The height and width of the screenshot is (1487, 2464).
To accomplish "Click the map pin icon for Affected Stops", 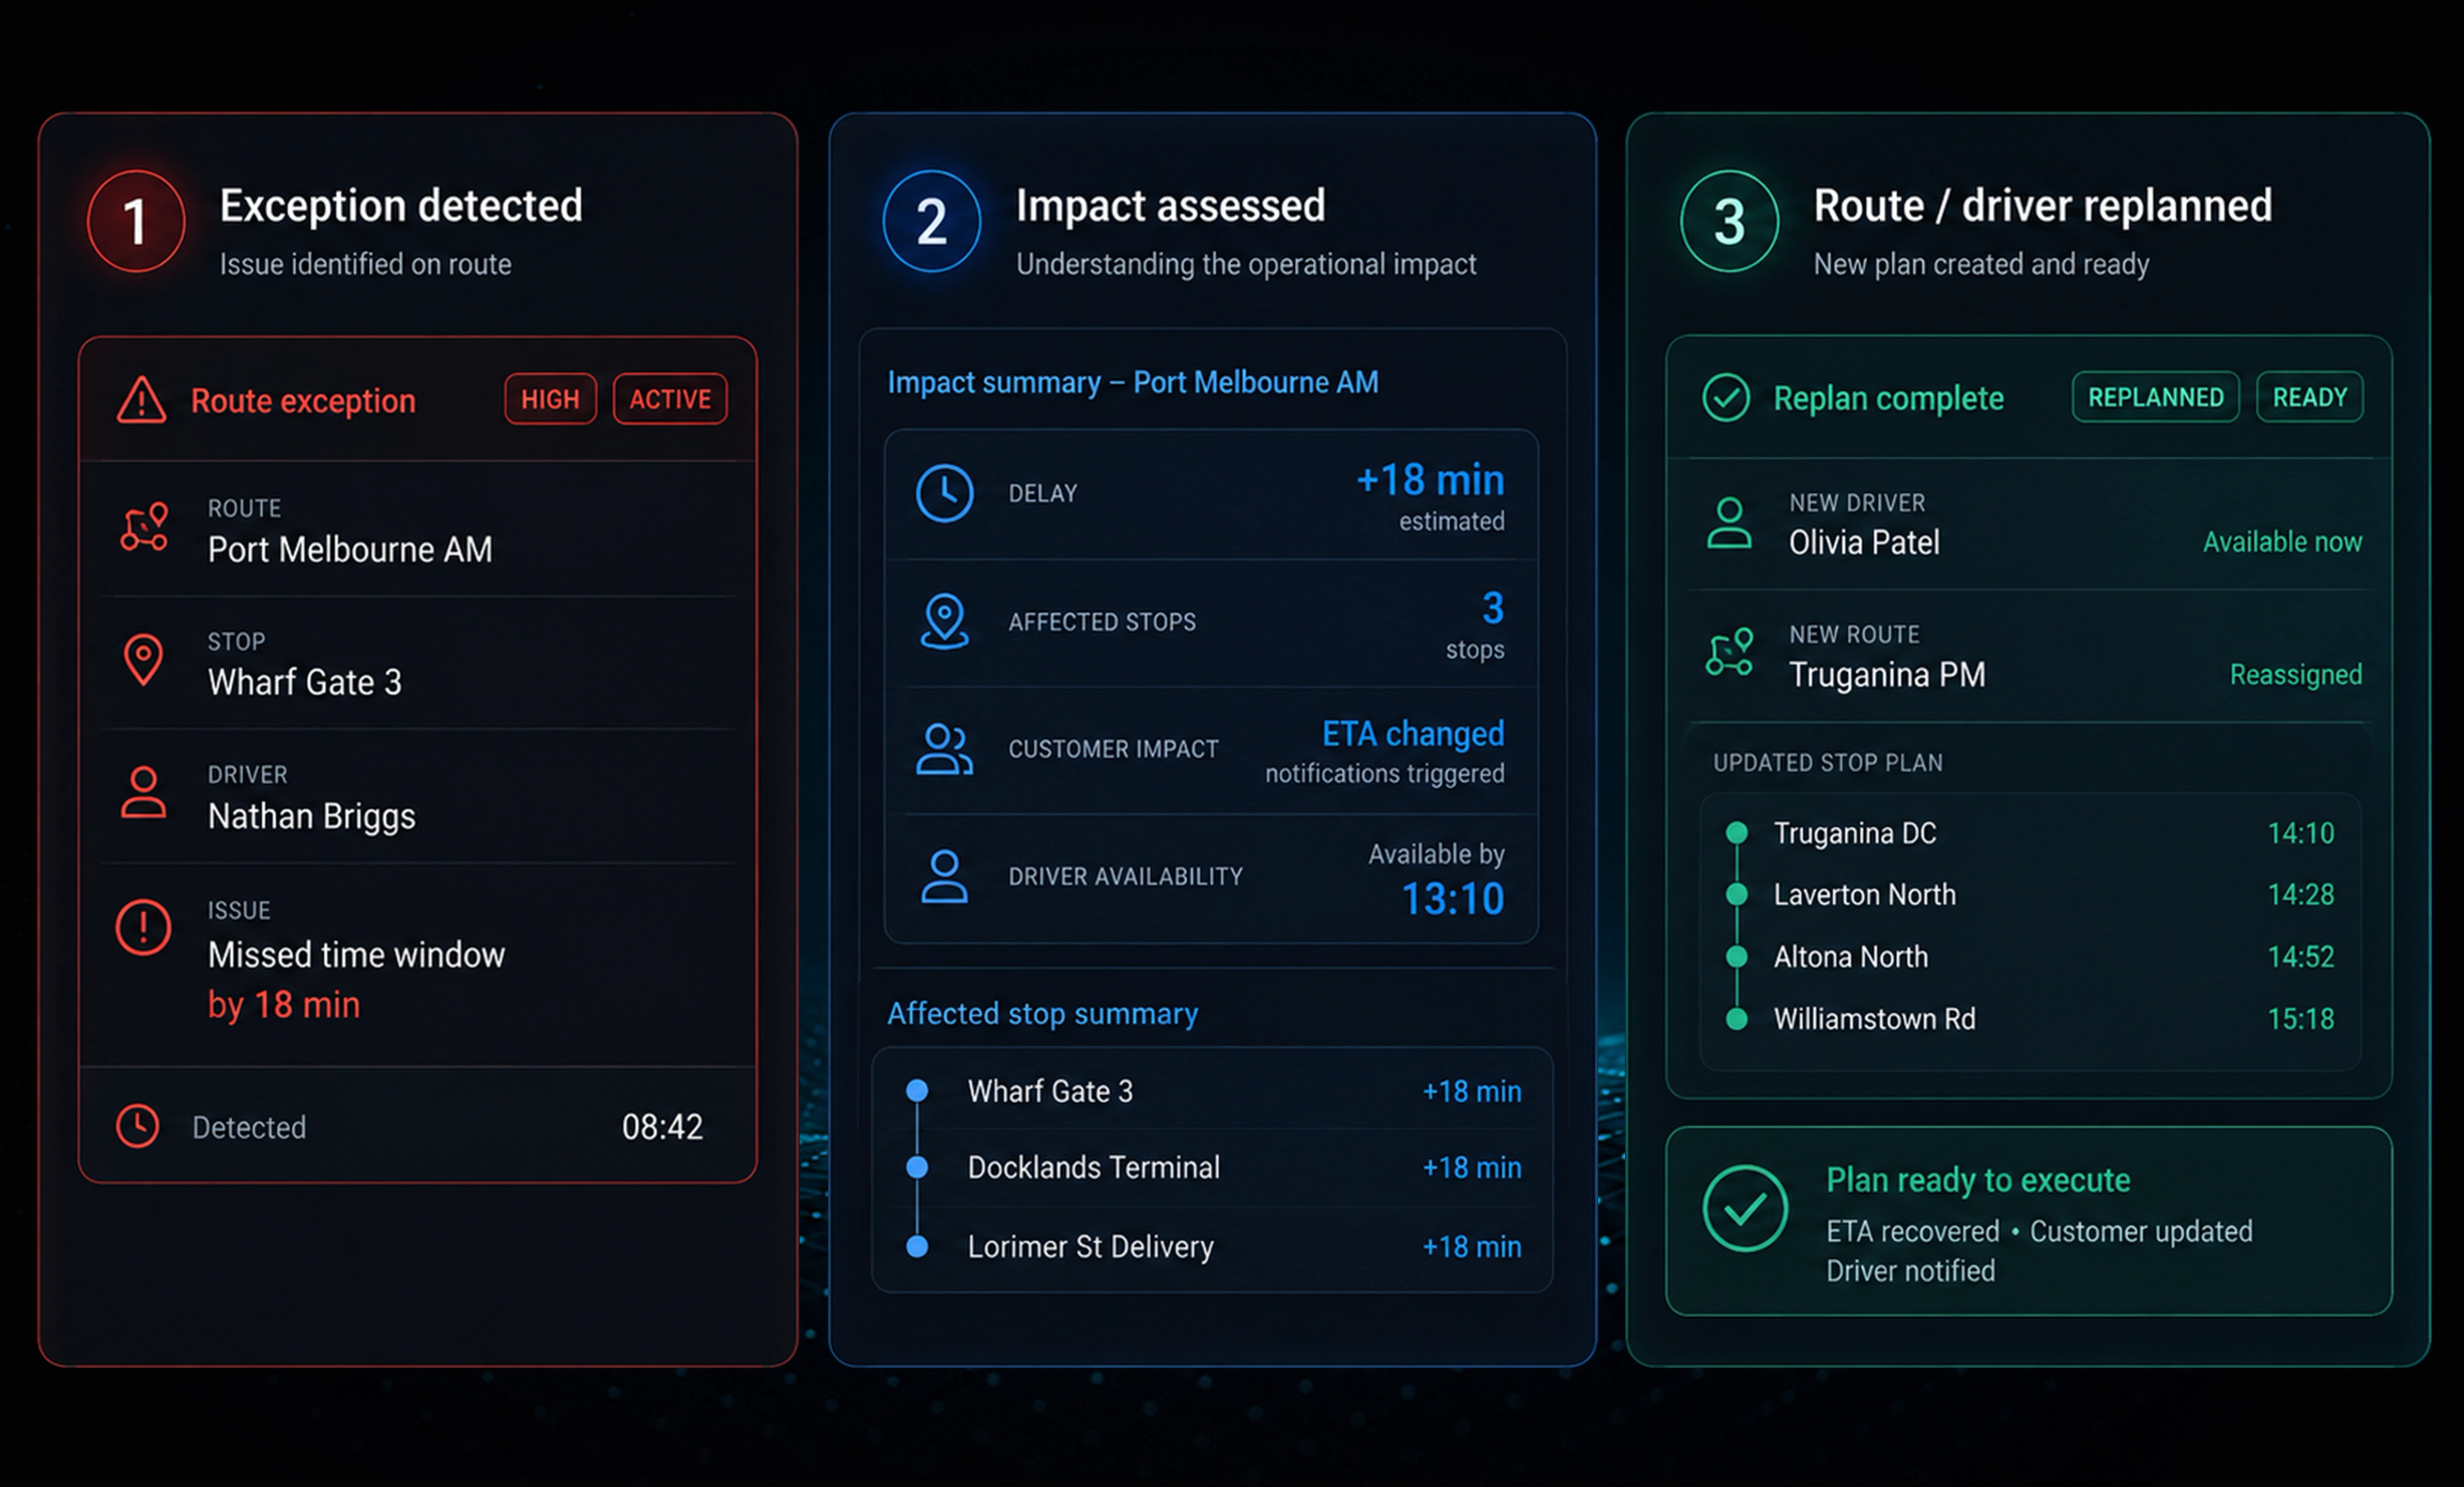I will 944,621.
